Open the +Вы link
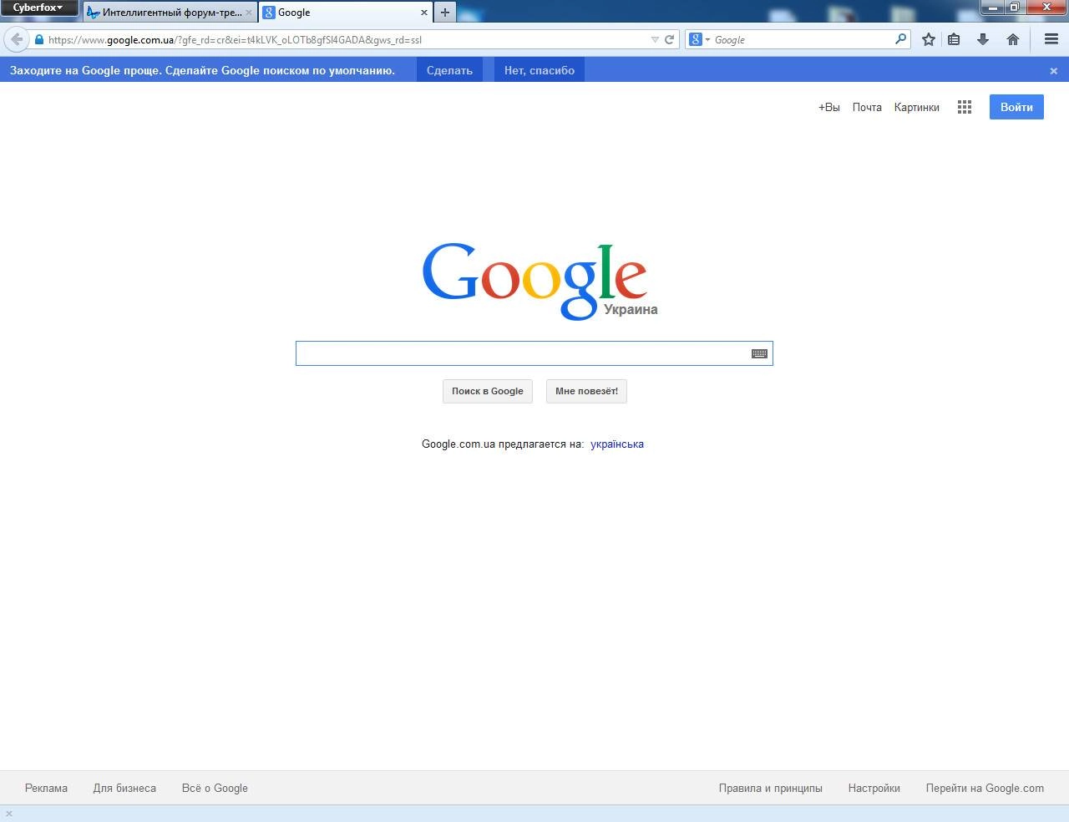Screen dimensions: 1069x822 829,107
